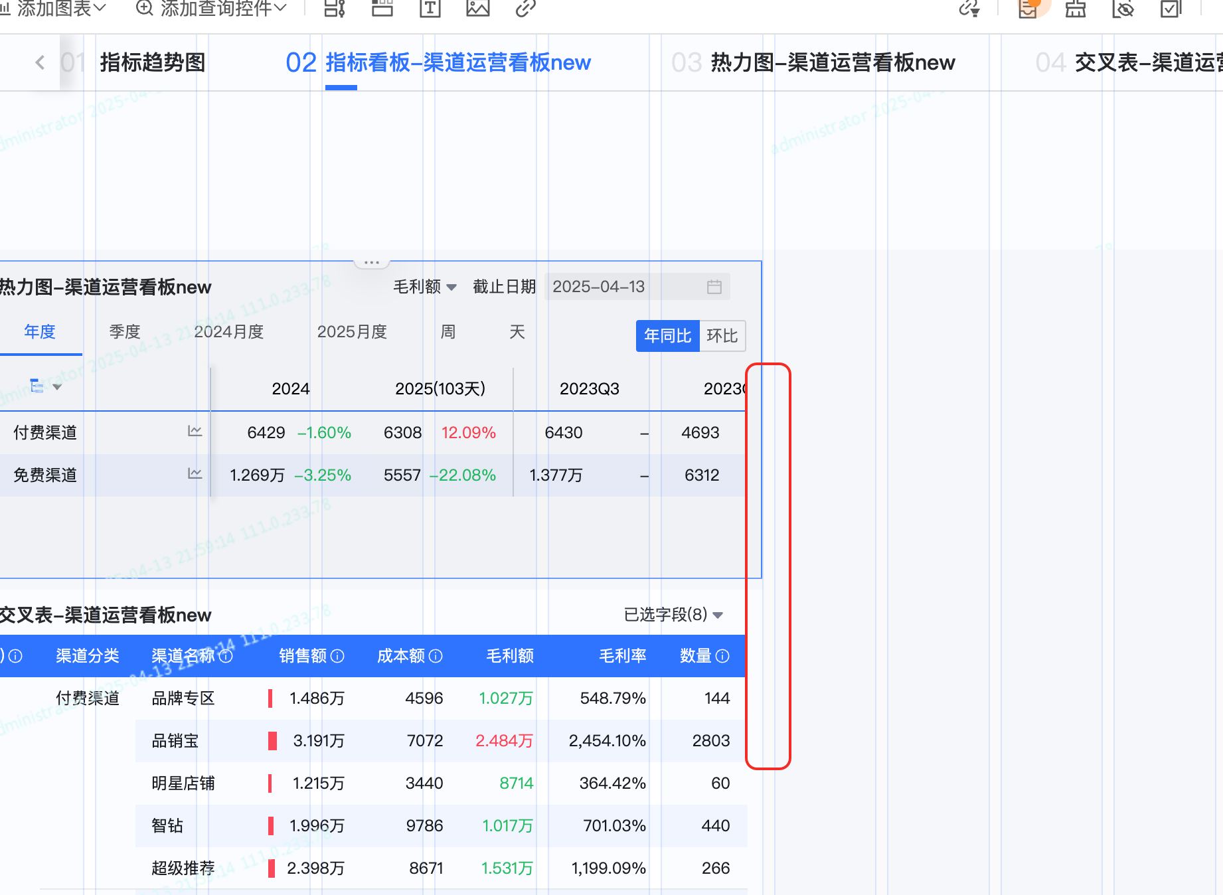The height and width of the screenshot is (895, 1223).
Task: Open trend chart for 付费渠道 row
Action: click(x=195, y=432)
